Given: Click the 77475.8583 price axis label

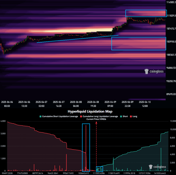Looking at the screenshot, I should [x=23, y=173].
